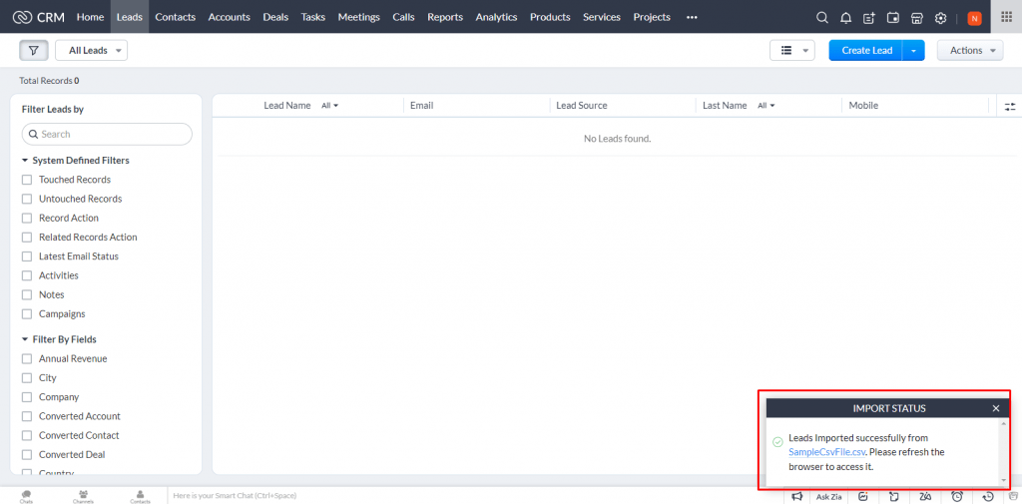Close the Import Status popup

click(996, 409)
